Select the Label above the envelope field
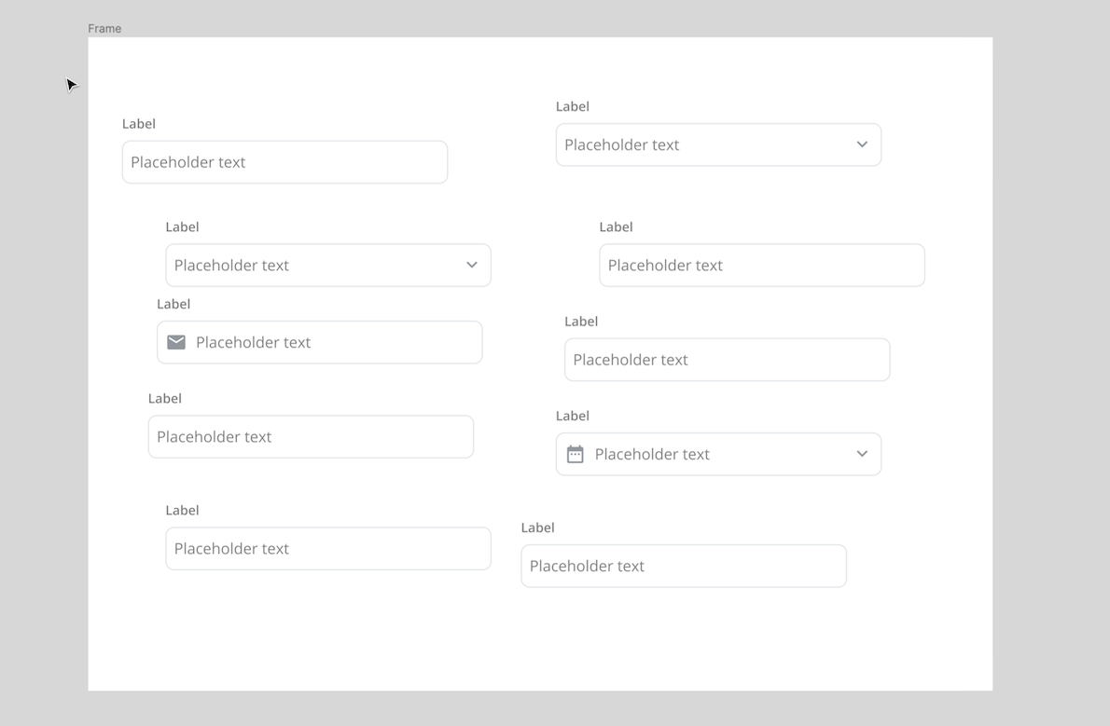This screenshot has width=1110, height=726. tap(173, 305)
